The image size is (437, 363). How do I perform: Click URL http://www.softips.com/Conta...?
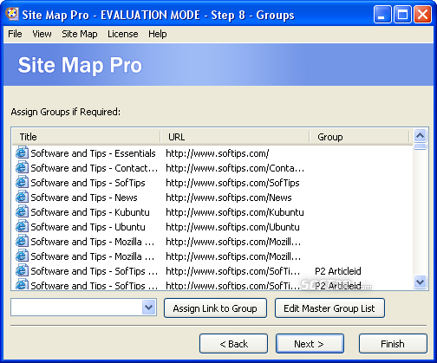235,168
